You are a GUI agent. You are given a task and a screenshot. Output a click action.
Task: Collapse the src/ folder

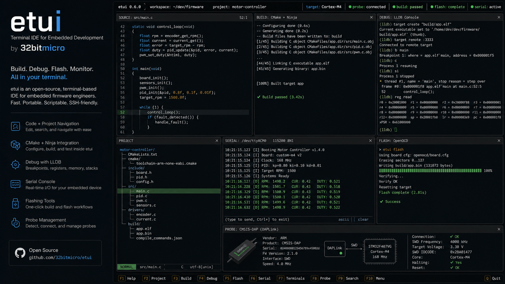click(x=132, y=187)
